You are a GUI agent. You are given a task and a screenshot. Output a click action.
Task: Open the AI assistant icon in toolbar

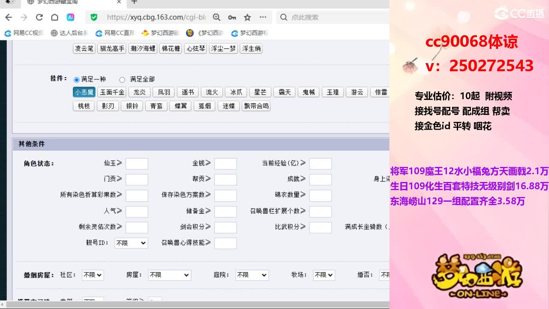coord(70,17)
